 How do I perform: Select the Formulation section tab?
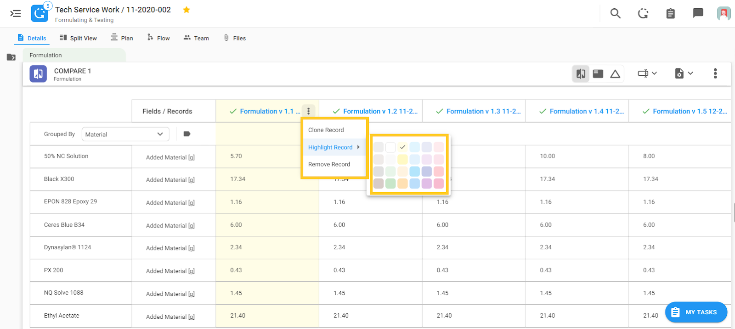coord(74,55)
